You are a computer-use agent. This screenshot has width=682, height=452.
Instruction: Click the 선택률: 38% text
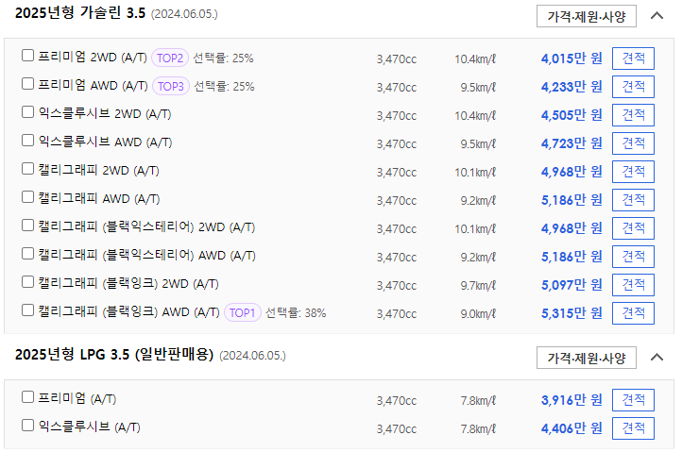(296, 313)
